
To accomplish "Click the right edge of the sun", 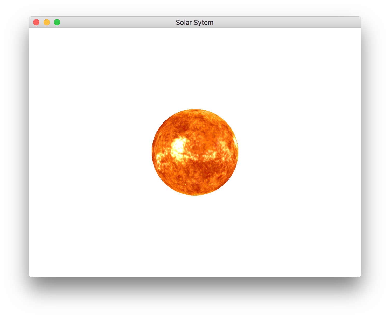I will click(237, 152).
